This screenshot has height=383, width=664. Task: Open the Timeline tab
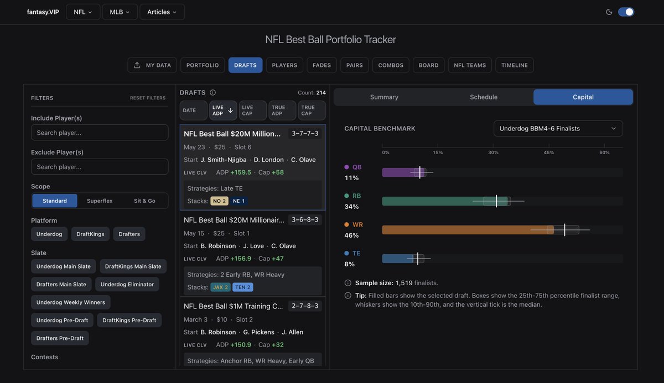point(515,65)
